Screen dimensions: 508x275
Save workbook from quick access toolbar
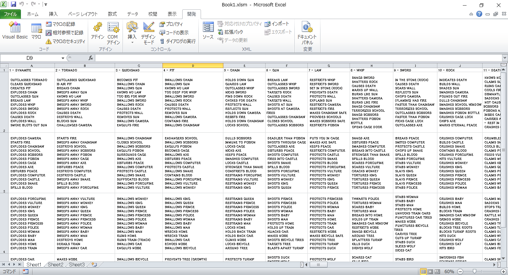(x=13, y=4)
